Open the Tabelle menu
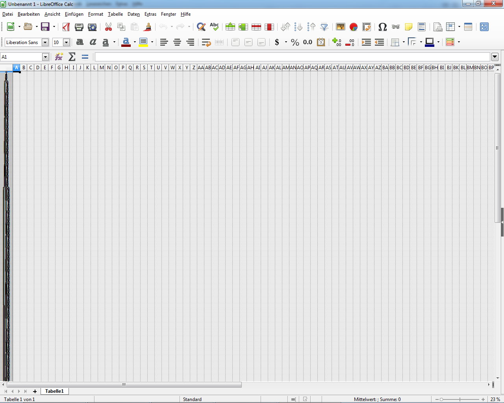504x403 pixels. point(115,14)
